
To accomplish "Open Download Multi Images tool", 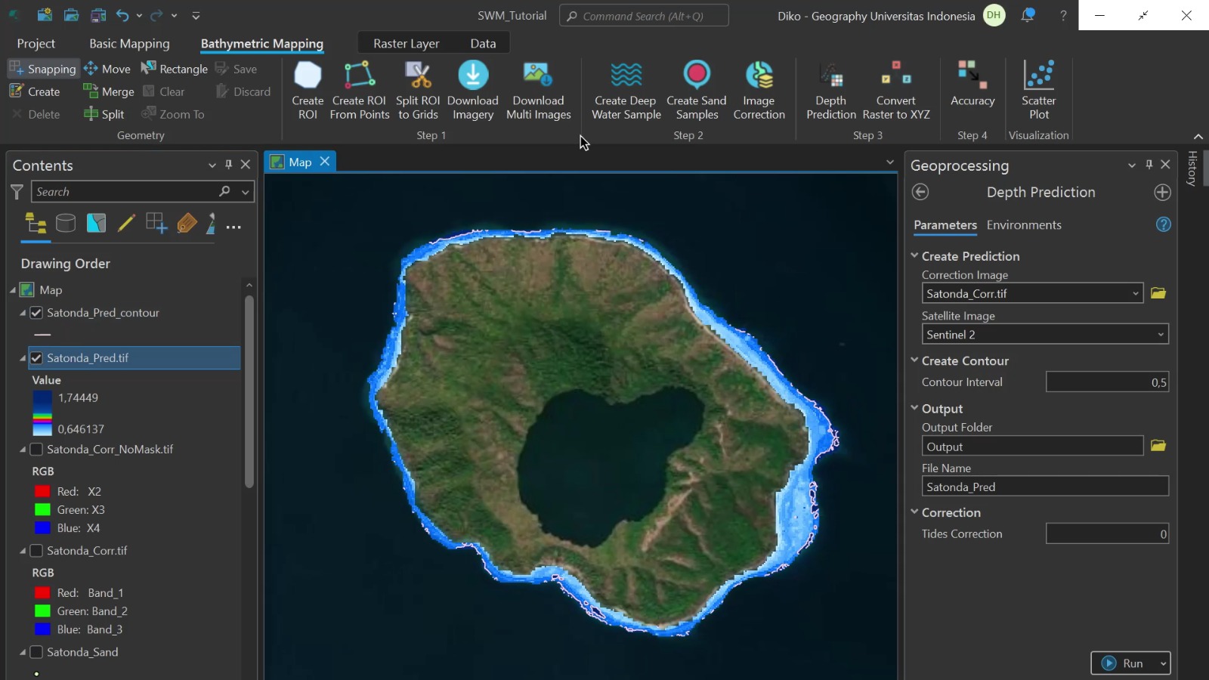I will pyautogui.click(x=538, y=91).
